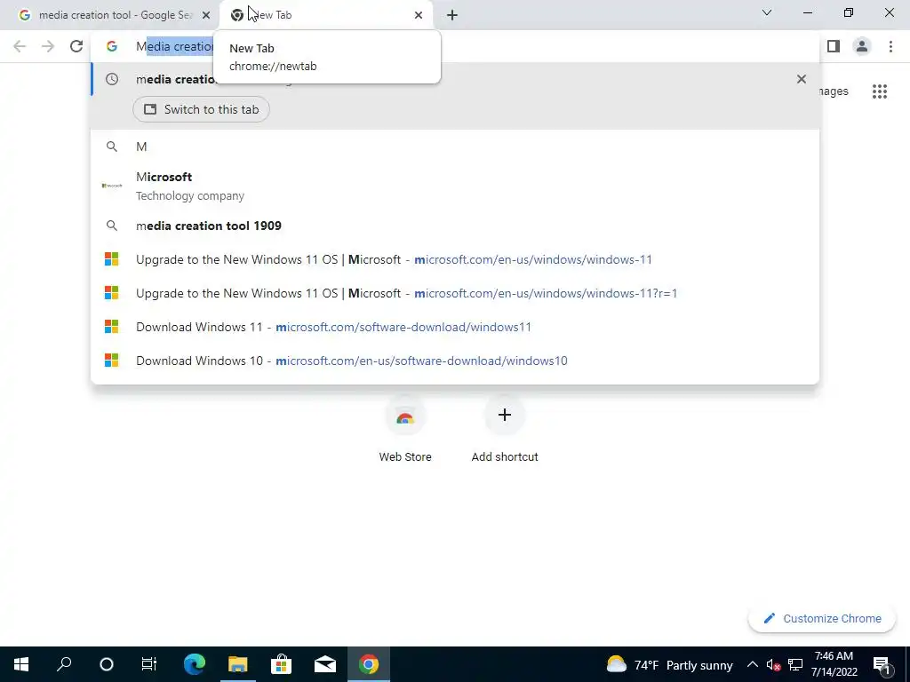Remove the media creation history suggestion
910x682 pixels.
coord(802,79)
